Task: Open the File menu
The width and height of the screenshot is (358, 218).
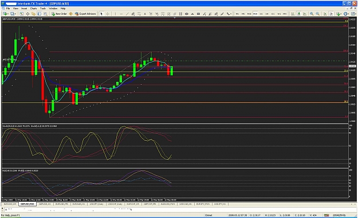Action: [8, 9]
